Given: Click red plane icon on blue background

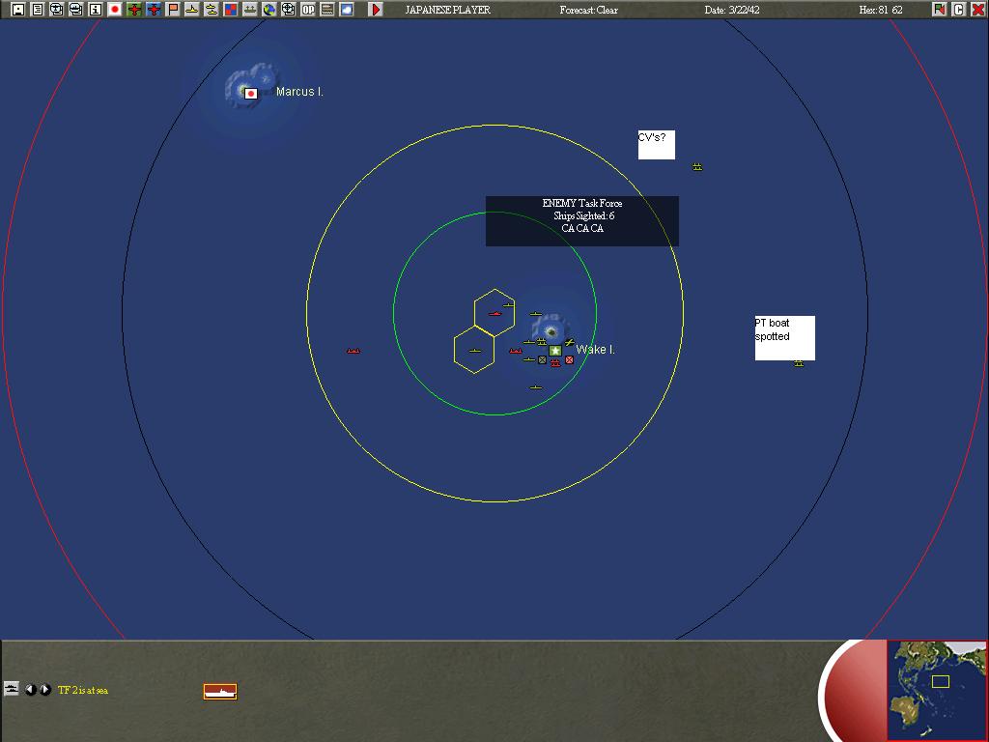Looking at the screenshot, I should click(154, 10).
